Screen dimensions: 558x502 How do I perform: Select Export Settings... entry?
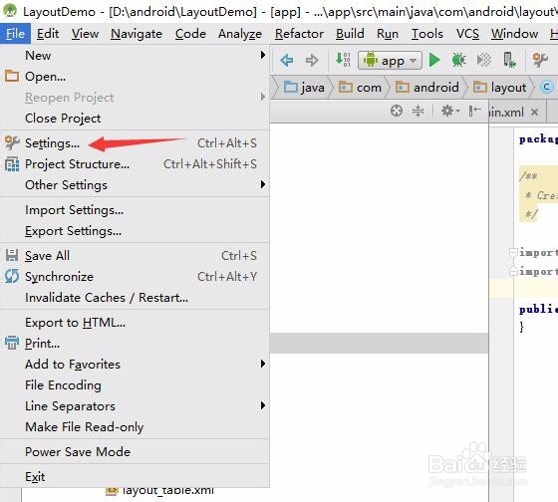(x=135, y=231)
